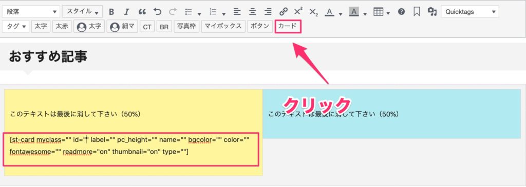Undo the last edit
526x187 pixels.
[157, 12]
